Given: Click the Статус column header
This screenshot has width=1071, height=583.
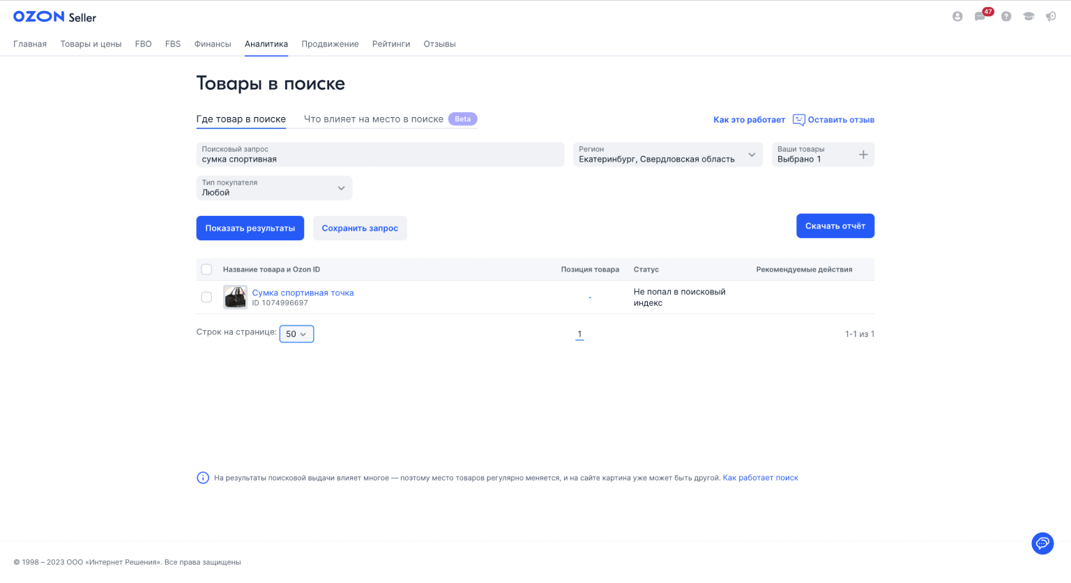Looking at the screenshot, I should click(x=646, y=270).
